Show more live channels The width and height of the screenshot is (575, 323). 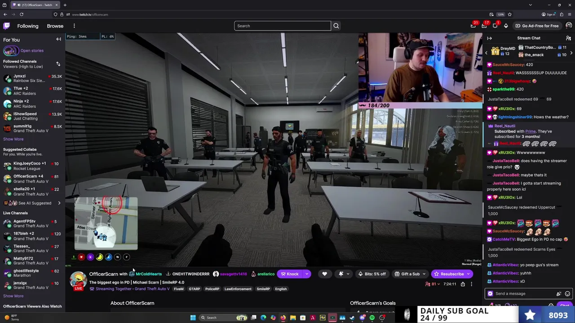[13, 296]
